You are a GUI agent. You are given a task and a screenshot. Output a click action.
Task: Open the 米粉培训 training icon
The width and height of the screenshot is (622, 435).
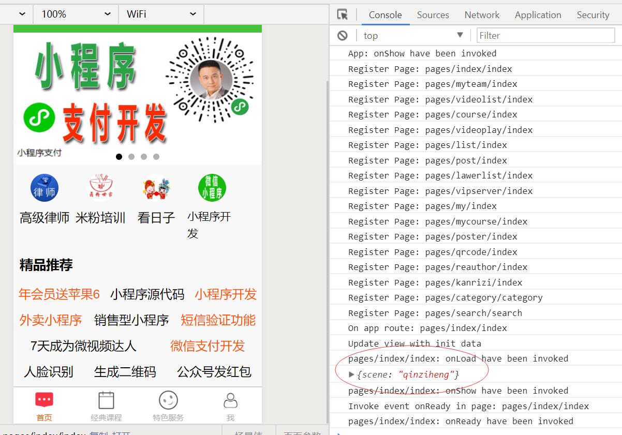[x=101, y=188]
